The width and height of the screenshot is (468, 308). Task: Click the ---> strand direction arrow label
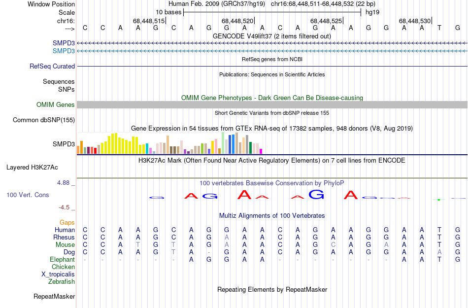[70, 29]
